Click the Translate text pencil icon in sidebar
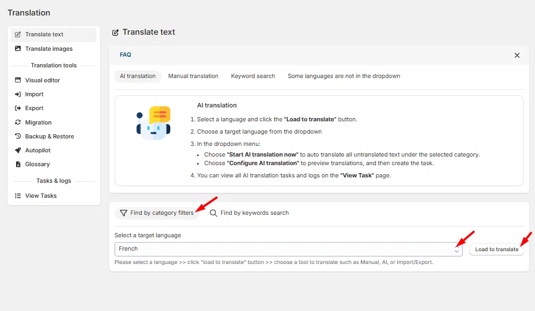535x311 pixels. coord(18,34)
